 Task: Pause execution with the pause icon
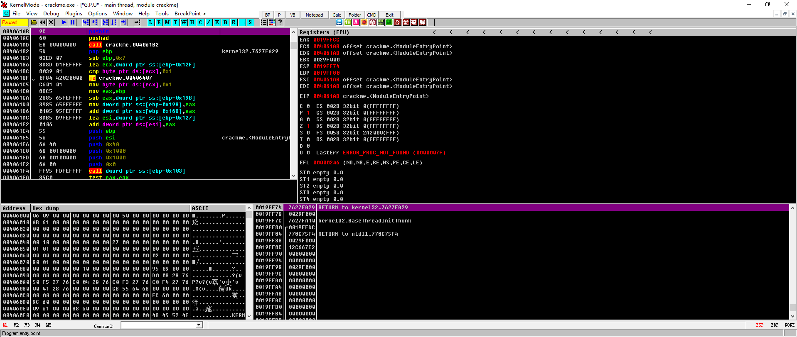click(72, 22)
